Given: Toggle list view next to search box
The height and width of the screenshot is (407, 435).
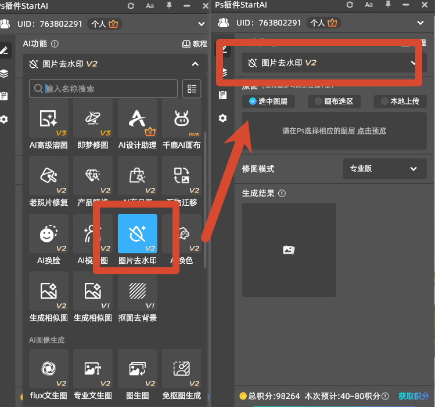Looking at the screenshot, I should (x=192, y=89).
